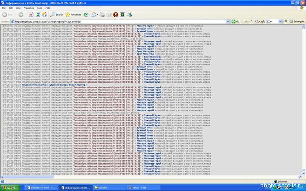Click the Mail toolbar icon

click(x=95, y=15)
